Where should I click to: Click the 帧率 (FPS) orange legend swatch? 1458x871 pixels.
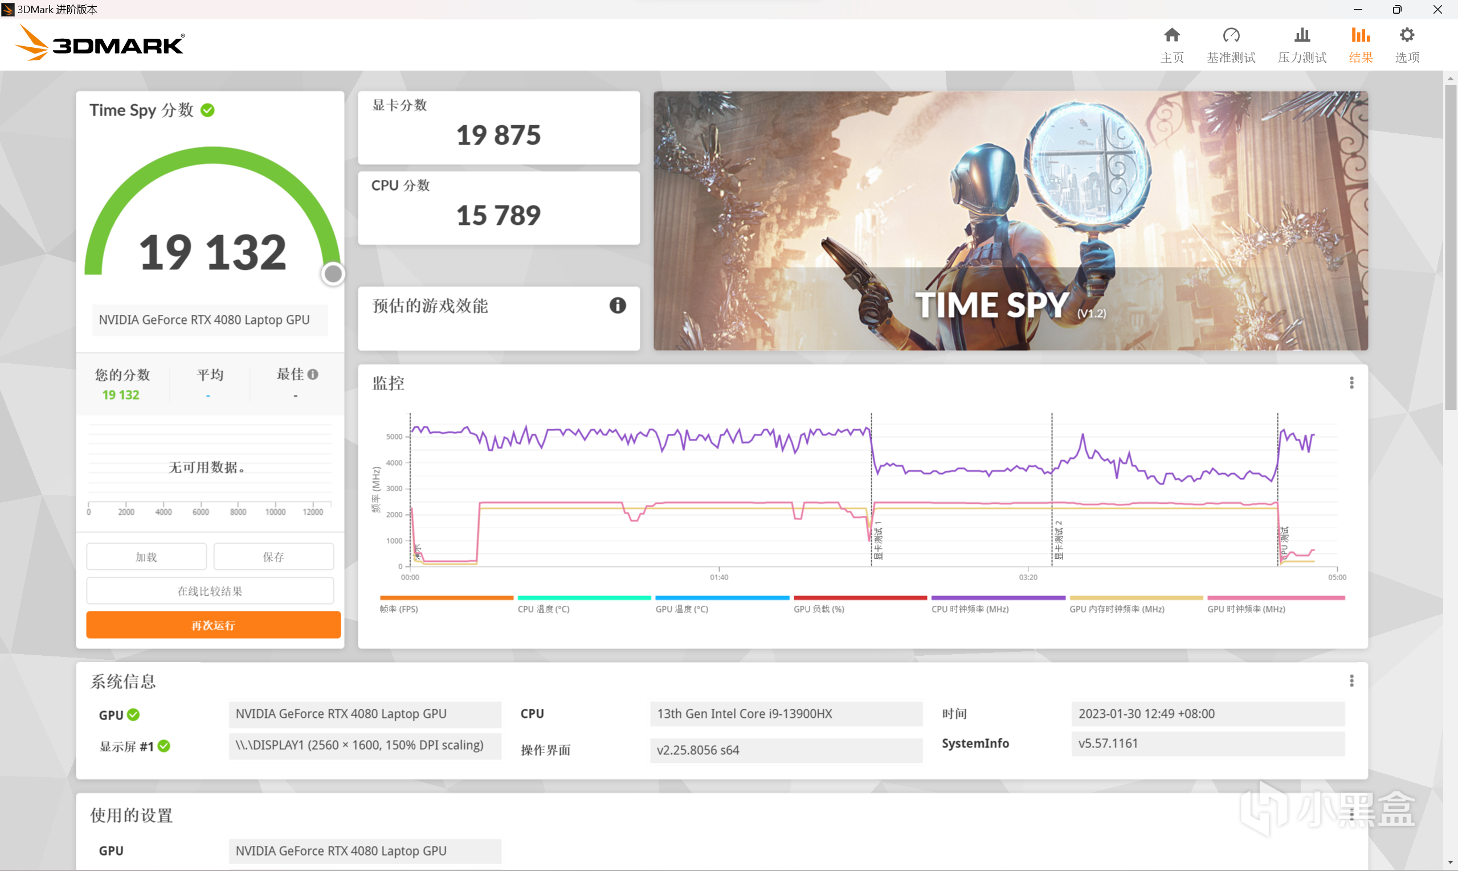click(446, 598)
